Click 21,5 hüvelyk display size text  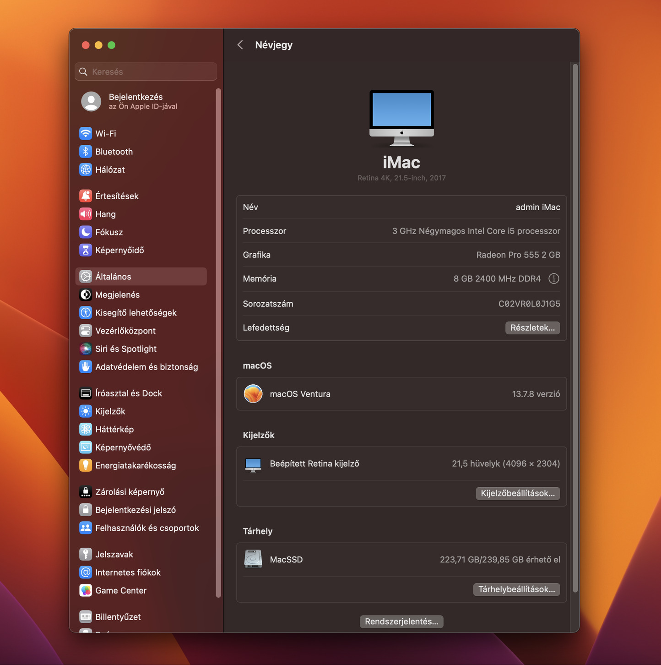pos(506,463)
